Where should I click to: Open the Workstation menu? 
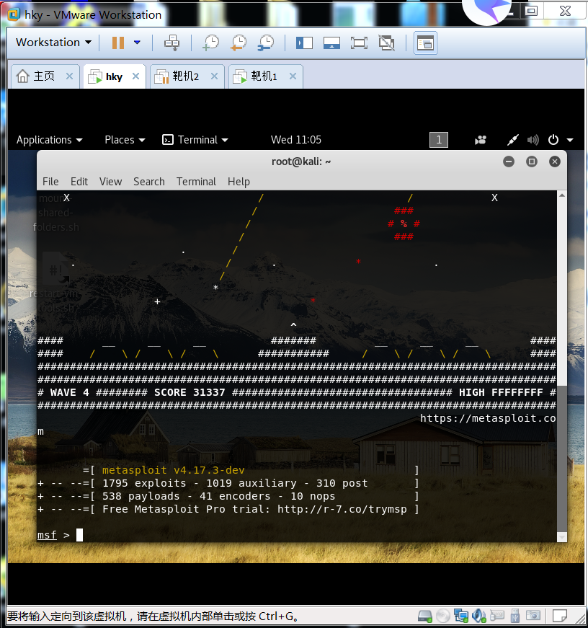tap(53, 42)
